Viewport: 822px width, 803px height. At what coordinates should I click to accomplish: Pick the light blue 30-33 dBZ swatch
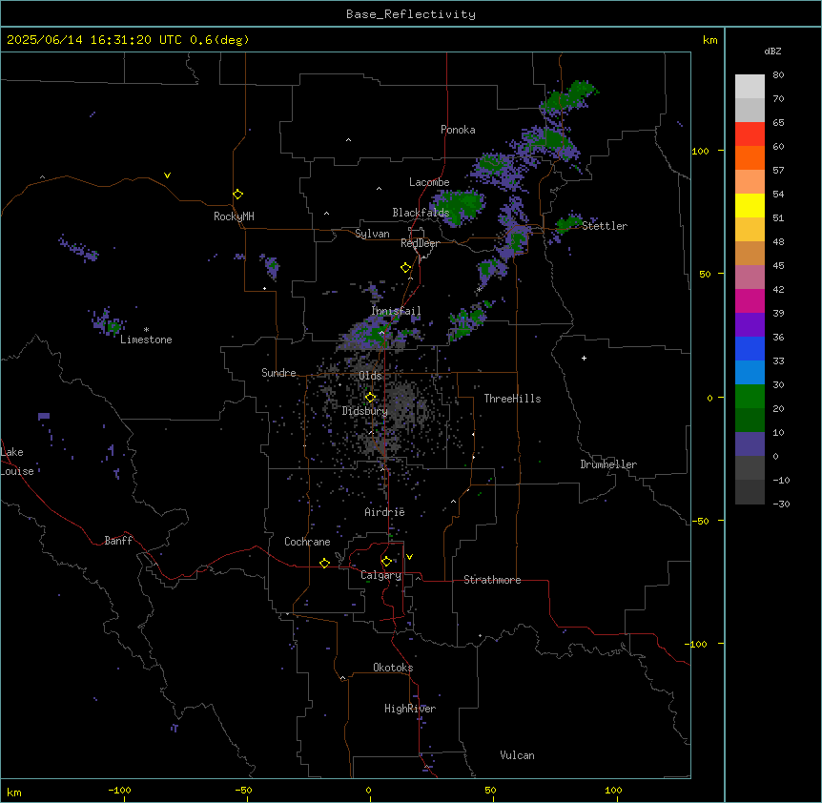pyautogui.click(x=750, y=373)
